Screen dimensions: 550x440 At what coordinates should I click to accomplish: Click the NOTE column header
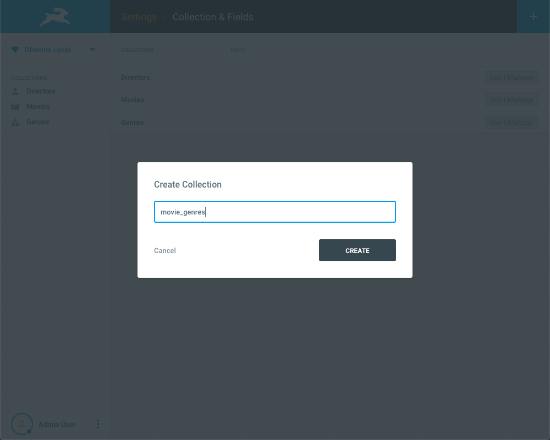tap(238, 50)
